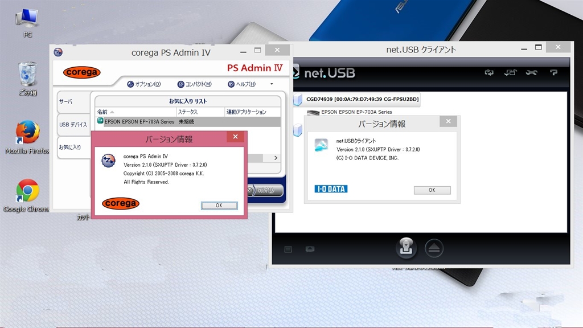The width and height of the screenshot is (583, 328).
Task: Click the corega logo in PS Admin header
Action: click(82, 72)
